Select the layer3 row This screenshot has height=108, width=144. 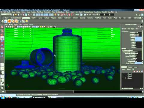(132, 74)
